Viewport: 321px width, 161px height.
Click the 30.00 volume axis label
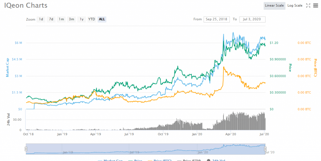[17, 119]
